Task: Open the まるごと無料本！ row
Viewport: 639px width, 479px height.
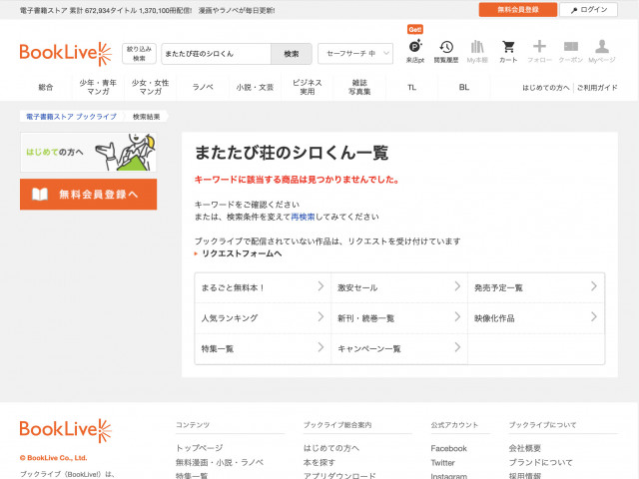Action: click(263, 287)
